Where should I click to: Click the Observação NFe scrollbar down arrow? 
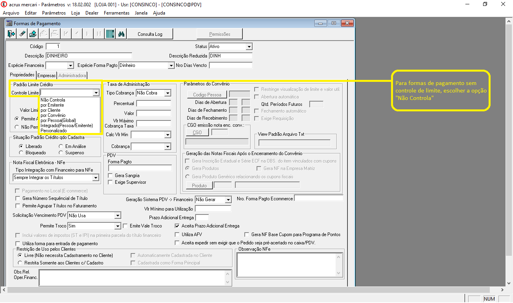(x=338, y=273)
